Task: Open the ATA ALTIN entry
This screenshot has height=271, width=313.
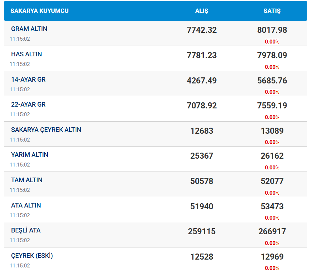Action: pyautogui.click(x=26, y=205)
